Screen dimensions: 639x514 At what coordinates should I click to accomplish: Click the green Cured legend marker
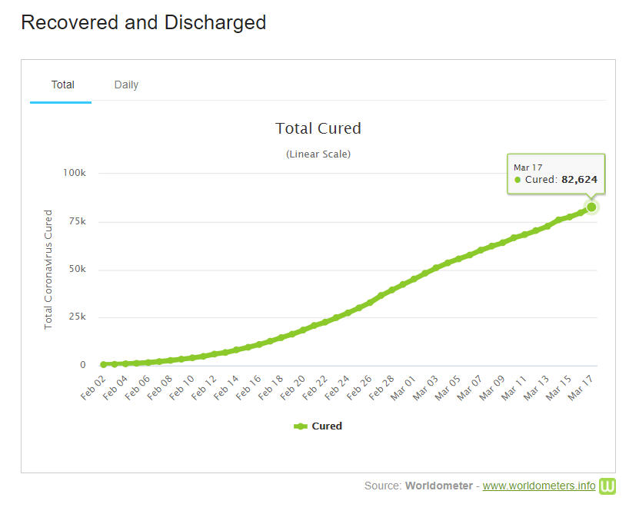[x=301, y=426]
